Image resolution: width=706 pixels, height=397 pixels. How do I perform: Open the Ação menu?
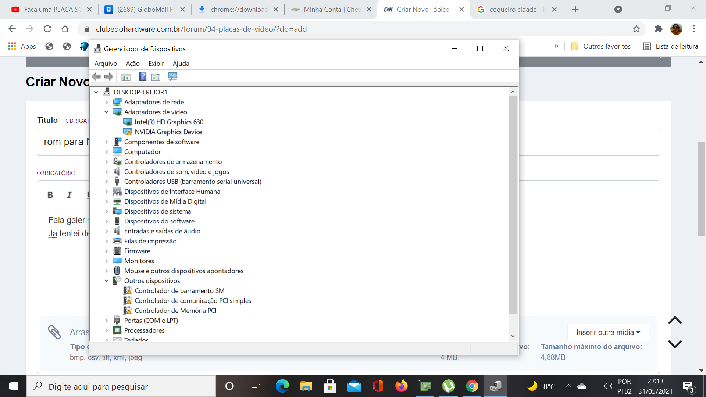click(x=133, y=64)
